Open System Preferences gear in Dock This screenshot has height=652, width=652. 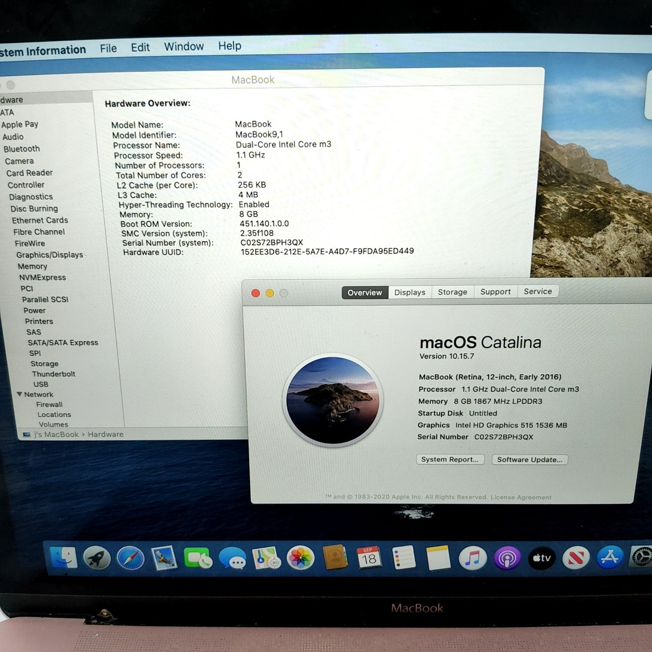641,557
